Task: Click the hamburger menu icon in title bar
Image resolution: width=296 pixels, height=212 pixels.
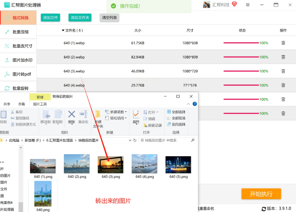Action: click(x=247, y=5)
